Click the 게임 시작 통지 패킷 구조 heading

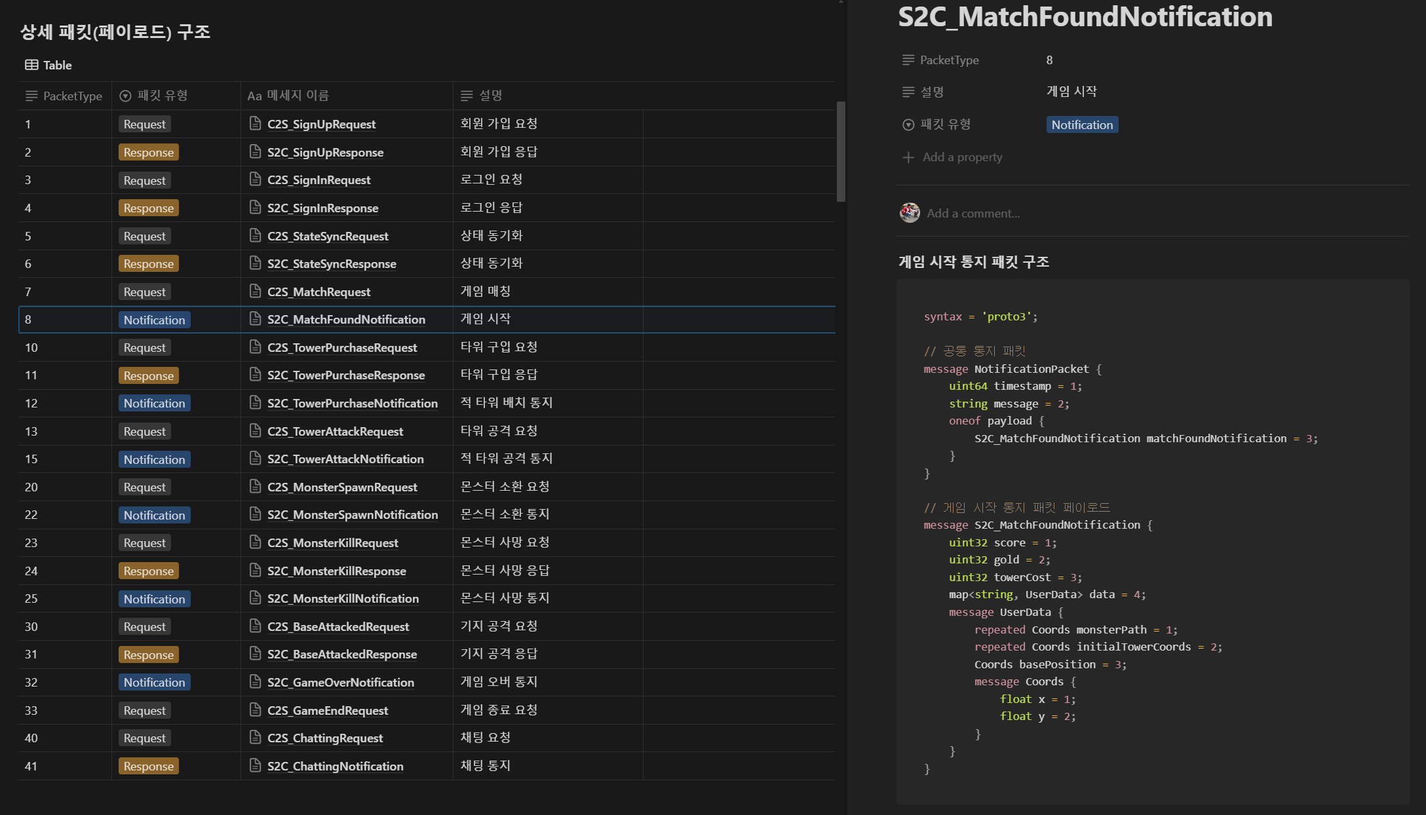974,261
